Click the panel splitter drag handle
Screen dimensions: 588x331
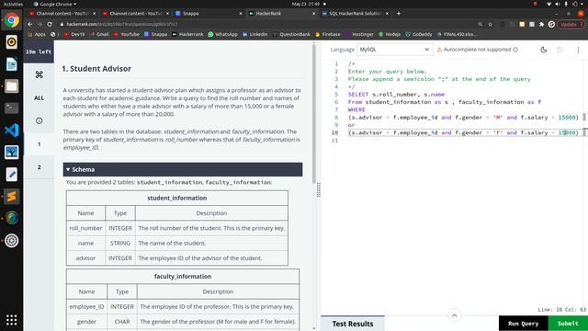click(x=319, y=190)
